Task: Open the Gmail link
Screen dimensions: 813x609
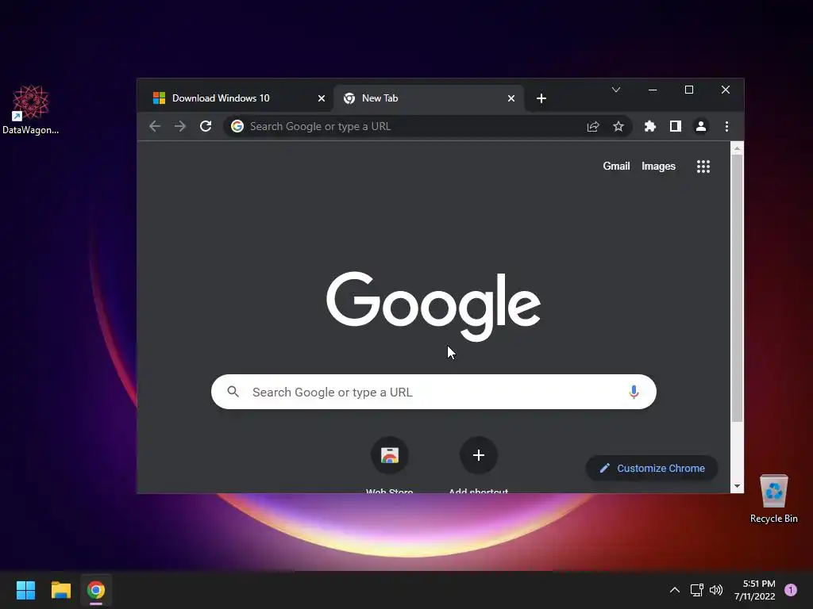Action: 616,167
